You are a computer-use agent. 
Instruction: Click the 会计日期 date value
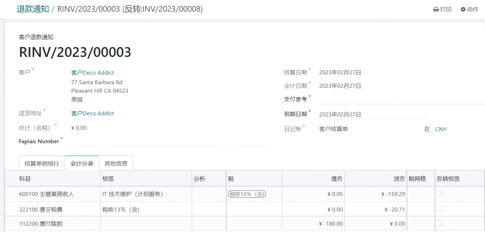340,85
